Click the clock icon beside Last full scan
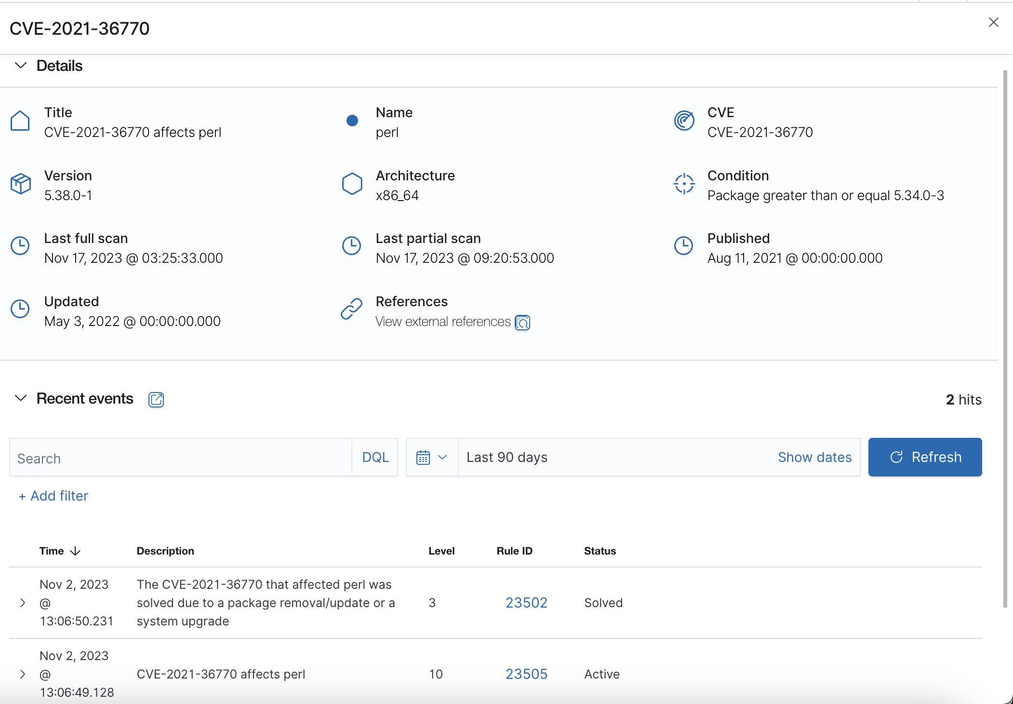This screenshot has width=1013, height=704. [20, 246]
